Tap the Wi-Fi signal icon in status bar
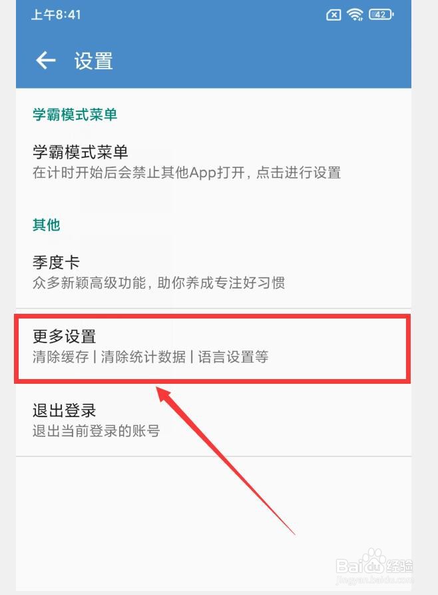 click(355, 15)
